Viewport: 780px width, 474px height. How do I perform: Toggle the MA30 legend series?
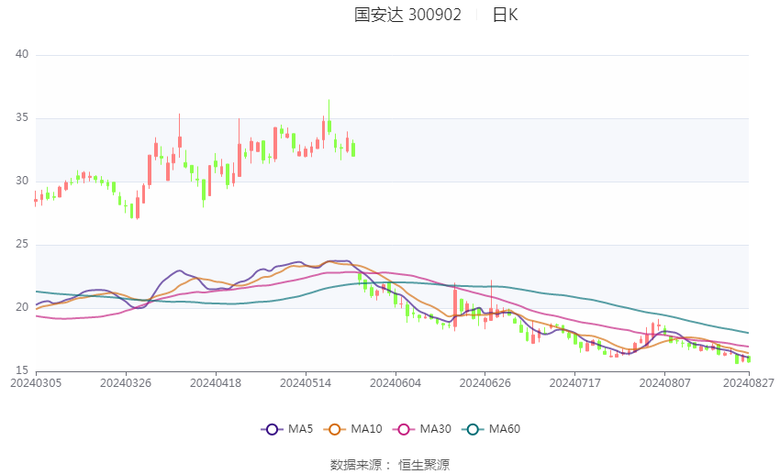[422, 429]
